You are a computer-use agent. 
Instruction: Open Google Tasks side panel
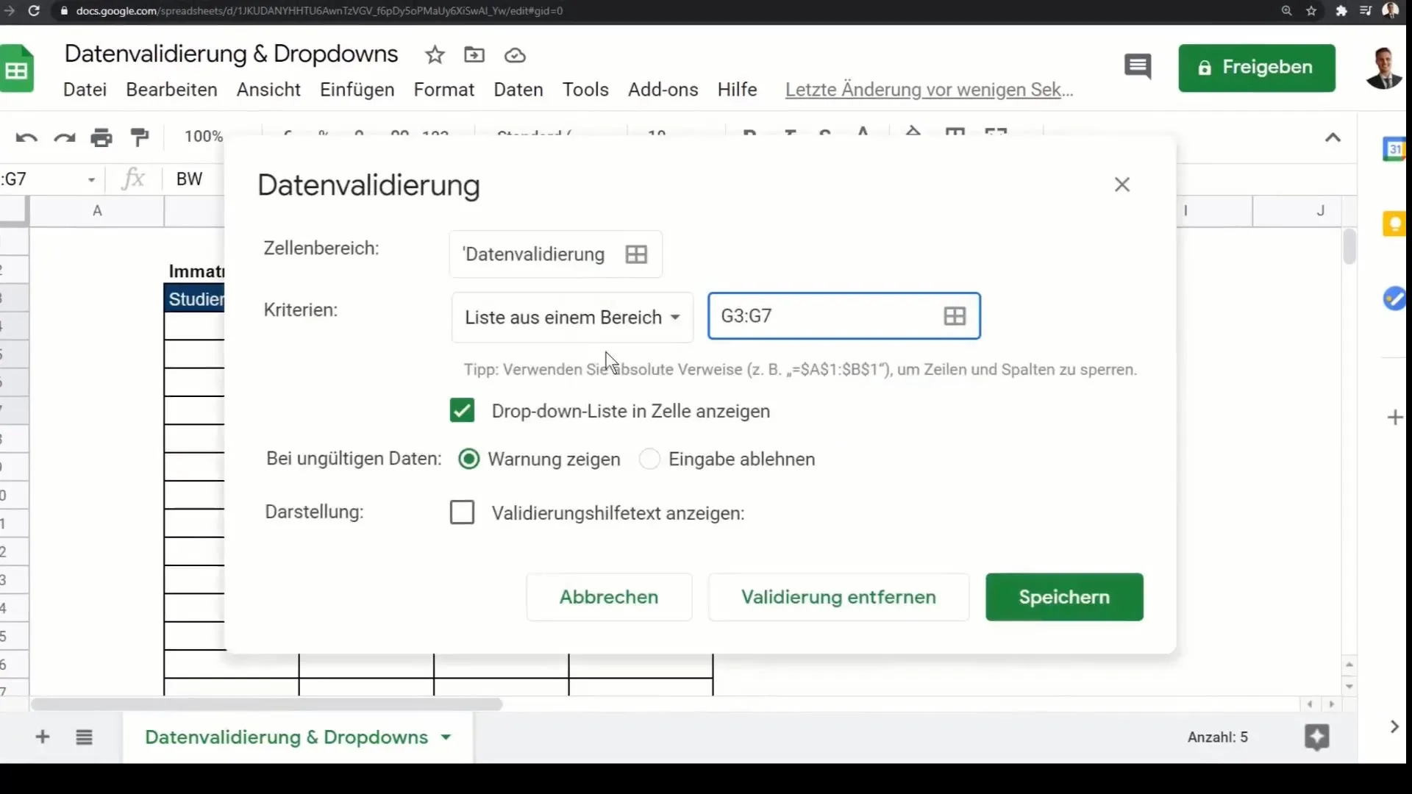(x=1394, y=298)
